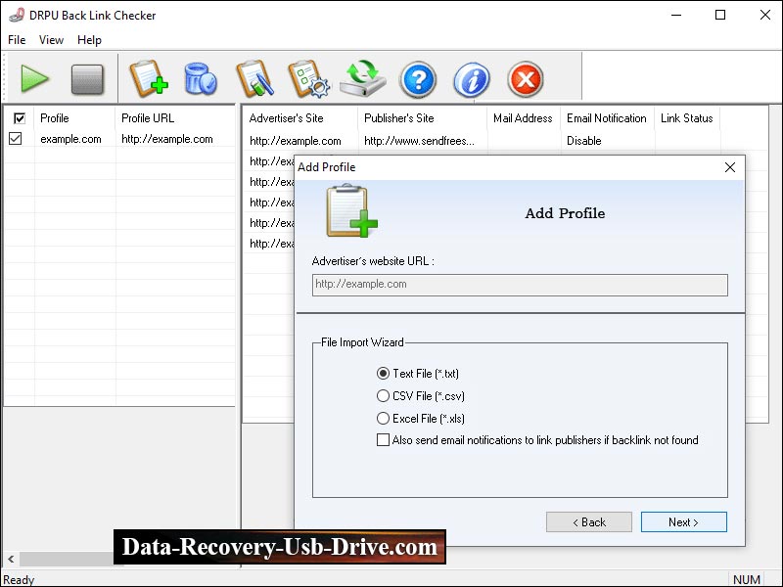Choose the Excel File (*.xls) format
This screenshot has width=783, height=587.
click(x=383, y=418)
